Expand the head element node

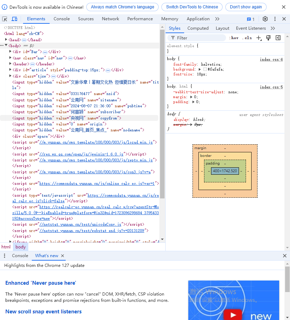point(6,39)
